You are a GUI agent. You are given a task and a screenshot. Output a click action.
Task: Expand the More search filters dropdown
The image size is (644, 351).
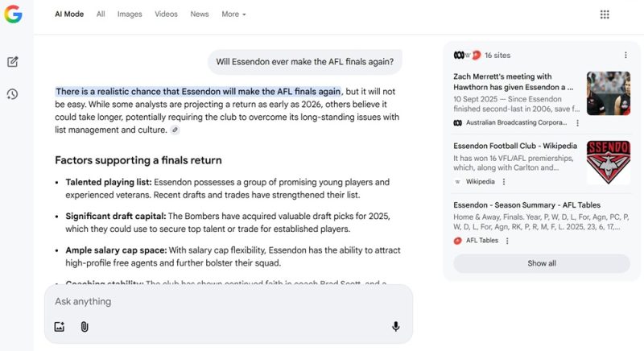click(x=233, y=14)
